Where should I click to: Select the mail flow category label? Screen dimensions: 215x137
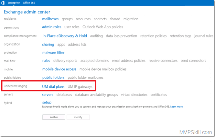[10, 61]
